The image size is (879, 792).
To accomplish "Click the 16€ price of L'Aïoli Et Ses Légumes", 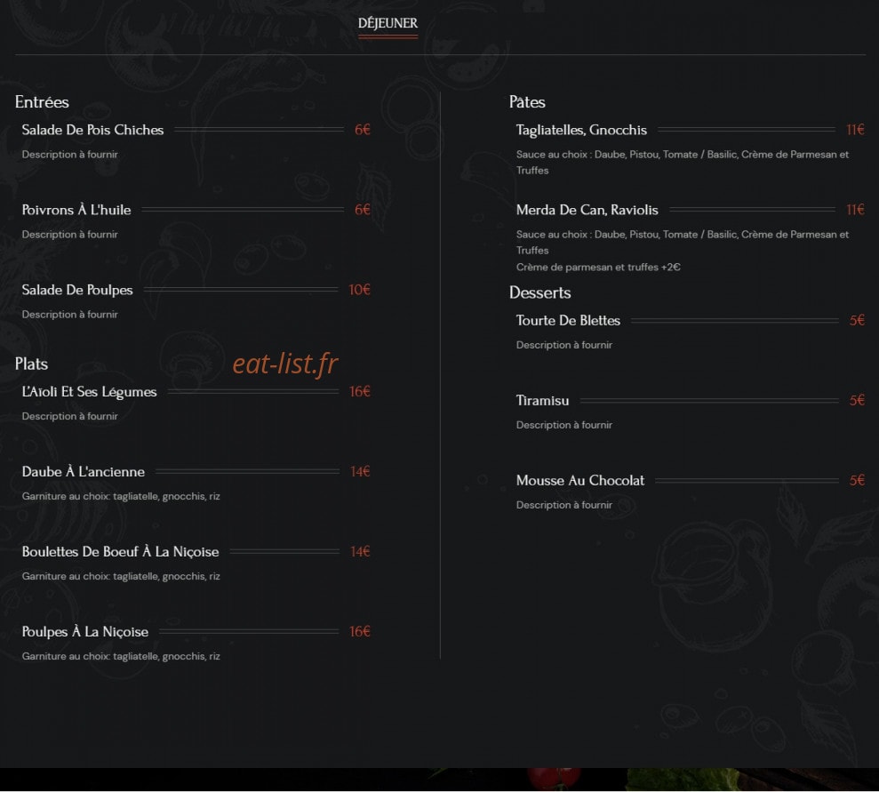I will tap(360, 392).
